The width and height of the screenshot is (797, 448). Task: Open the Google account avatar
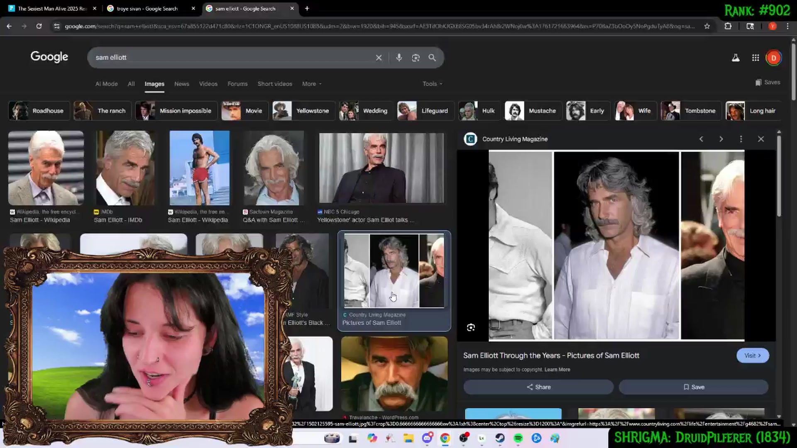774,58
